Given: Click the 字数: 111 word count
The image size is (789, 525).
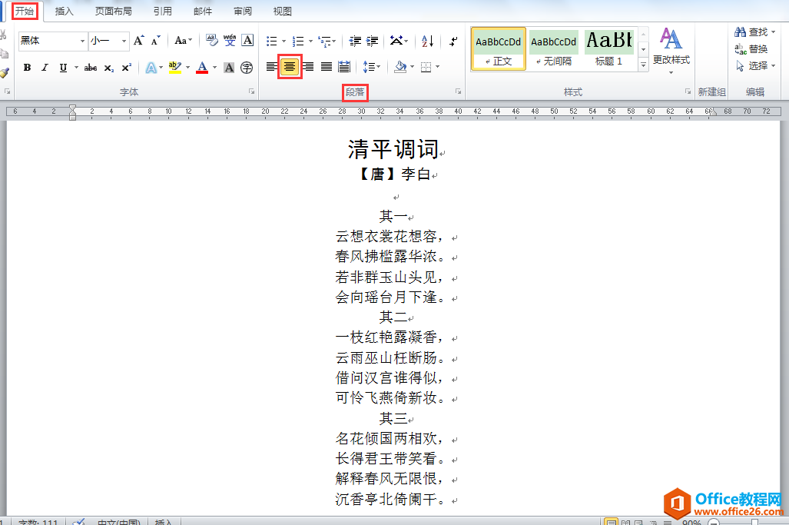Looking at the screenshot, I should tap(38, 522).
